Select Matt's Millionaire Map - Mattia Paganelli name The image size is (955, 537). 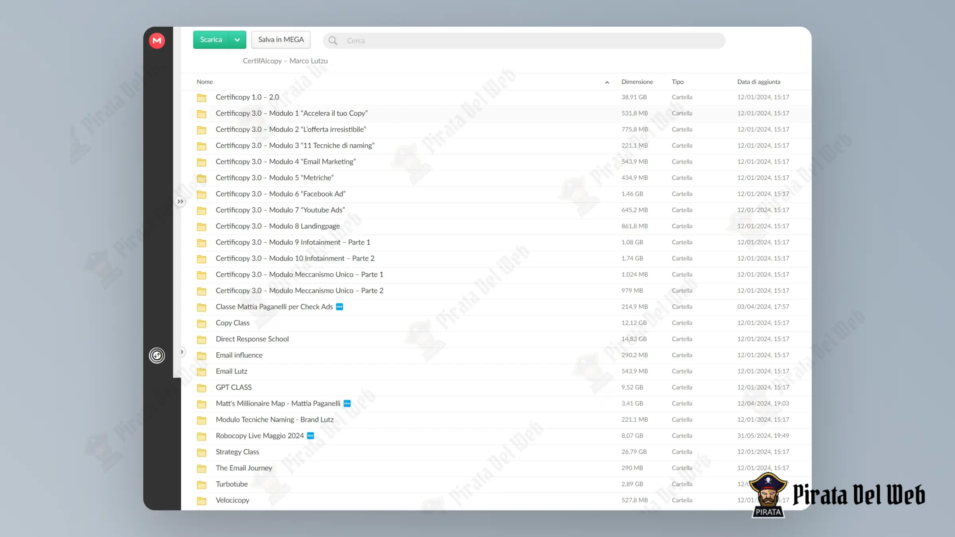(278, 403)
